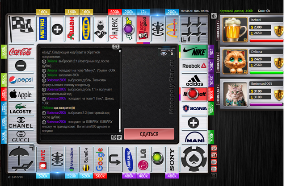Image resolution: width=286 pixels, height=186 pixels.
Task: Click the 500k price tag below Google
Action: coord(100,176)
